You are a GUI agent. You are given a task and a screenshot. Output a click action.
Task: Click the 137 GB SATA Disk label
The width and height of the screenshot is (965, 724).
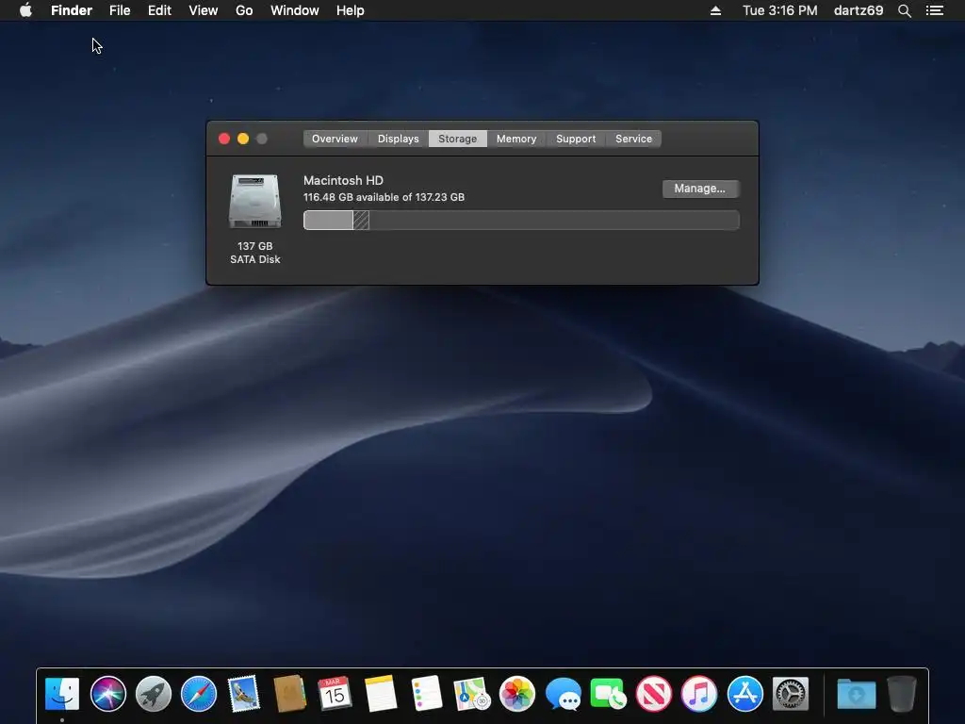(254, 253)
